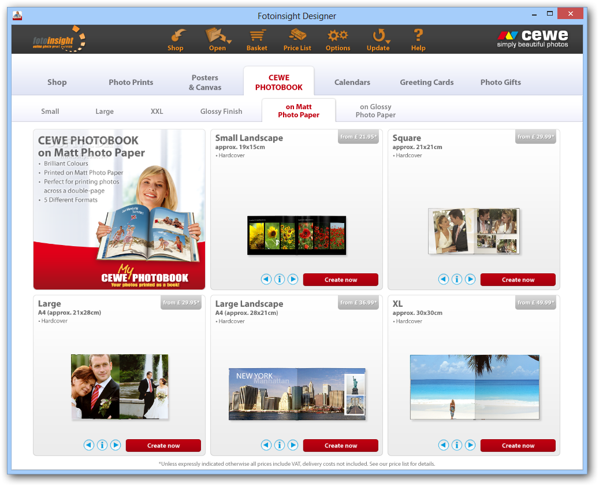Click the 'from £ 49.99*' price tag

point(535,303)
